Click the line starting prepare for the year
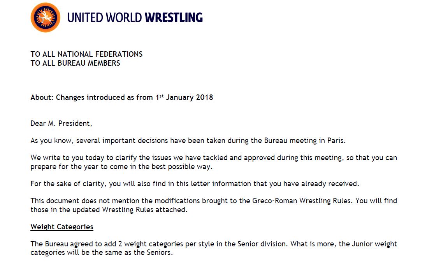Image resolution: width=427 pixels, height=265 pixels. point(122,166)
